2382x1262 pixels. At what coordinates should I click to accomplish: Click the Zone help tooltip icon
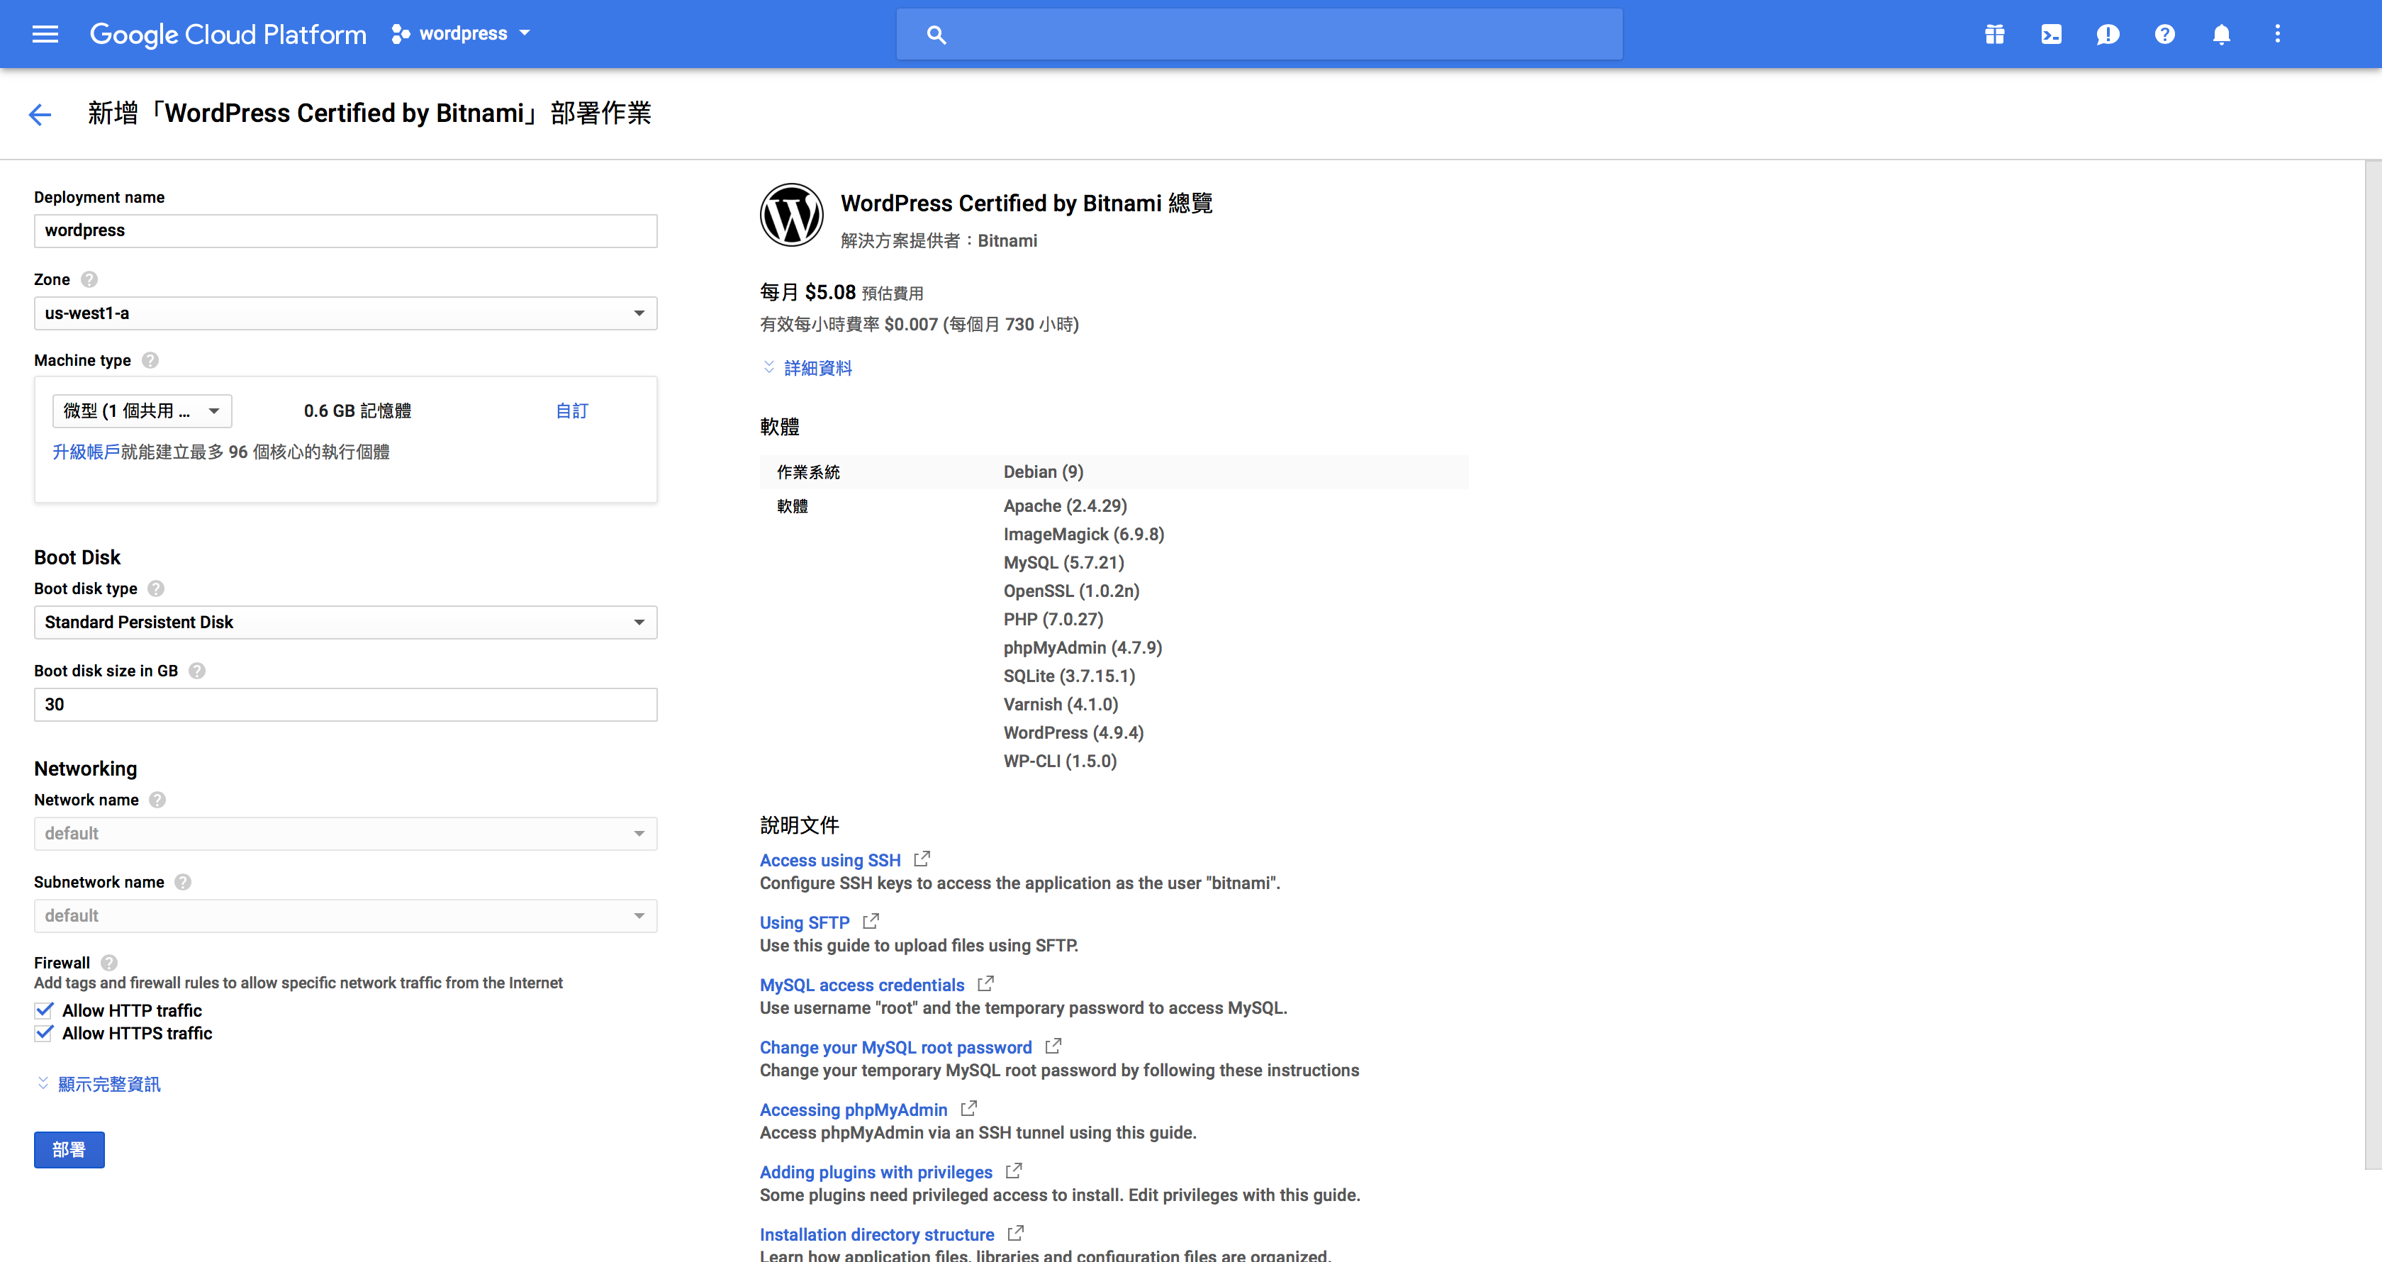pos(90,279)
